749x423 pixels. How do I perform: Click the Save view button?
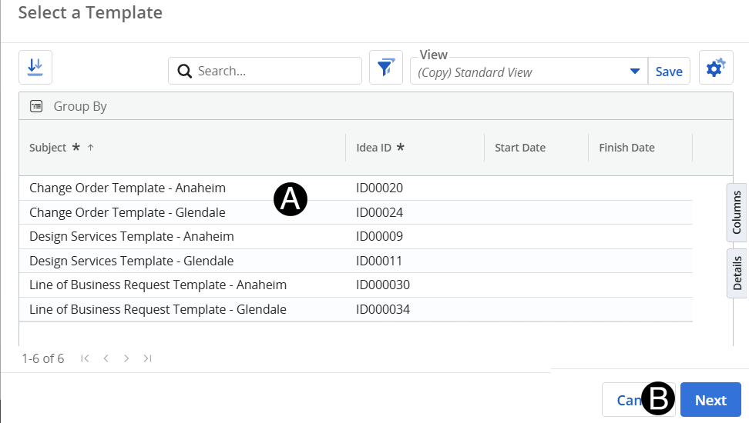(669, 72)
